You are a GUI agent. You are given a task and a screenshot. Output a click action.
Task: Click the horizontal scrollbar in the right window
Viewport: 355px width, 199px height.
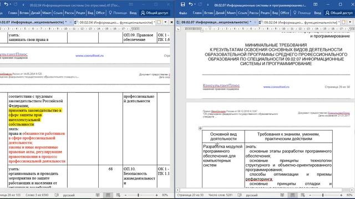[265, 190]
